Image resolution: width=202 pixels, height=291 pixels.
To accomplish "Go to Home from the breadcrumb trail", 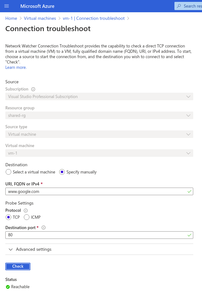I will click(11, 18).
